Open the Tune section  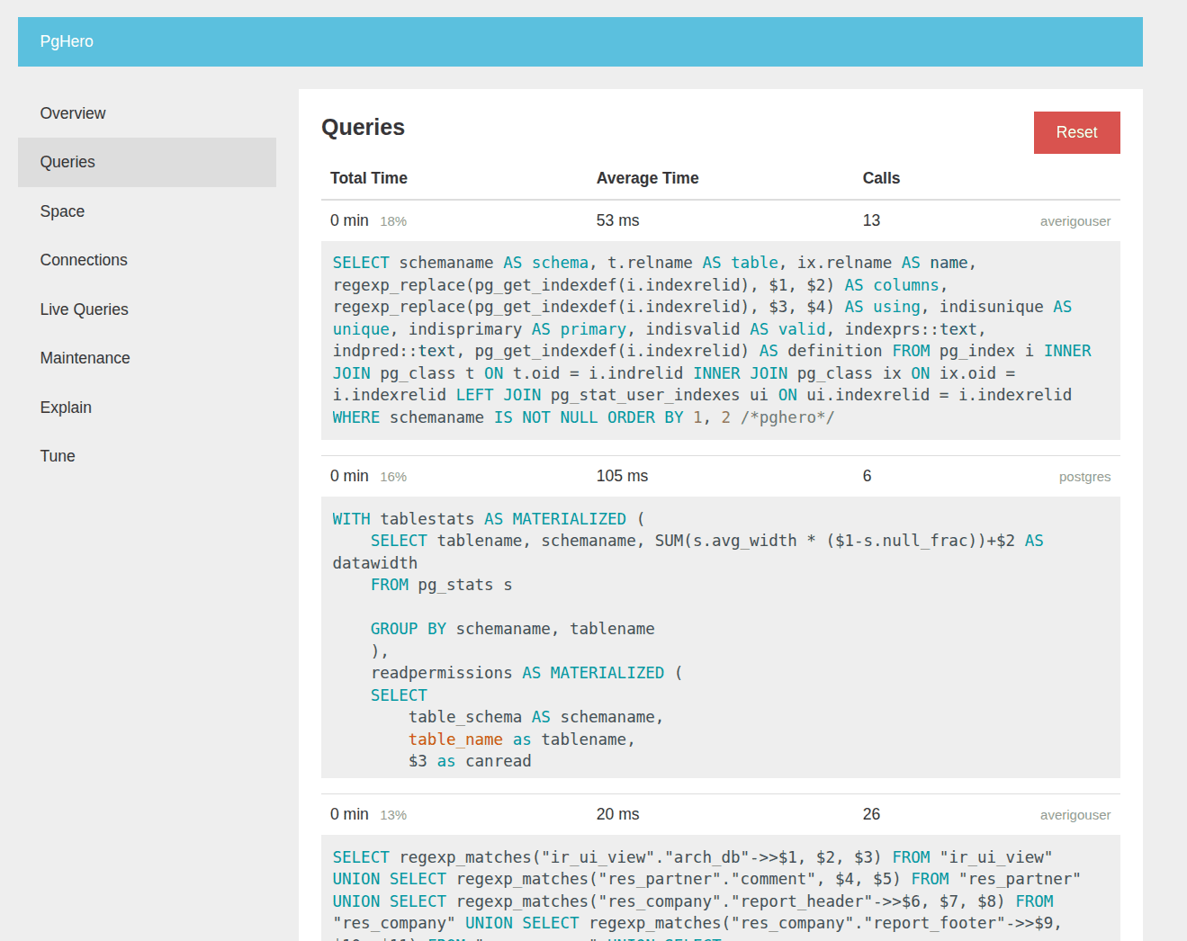click(x=58, y=455)
